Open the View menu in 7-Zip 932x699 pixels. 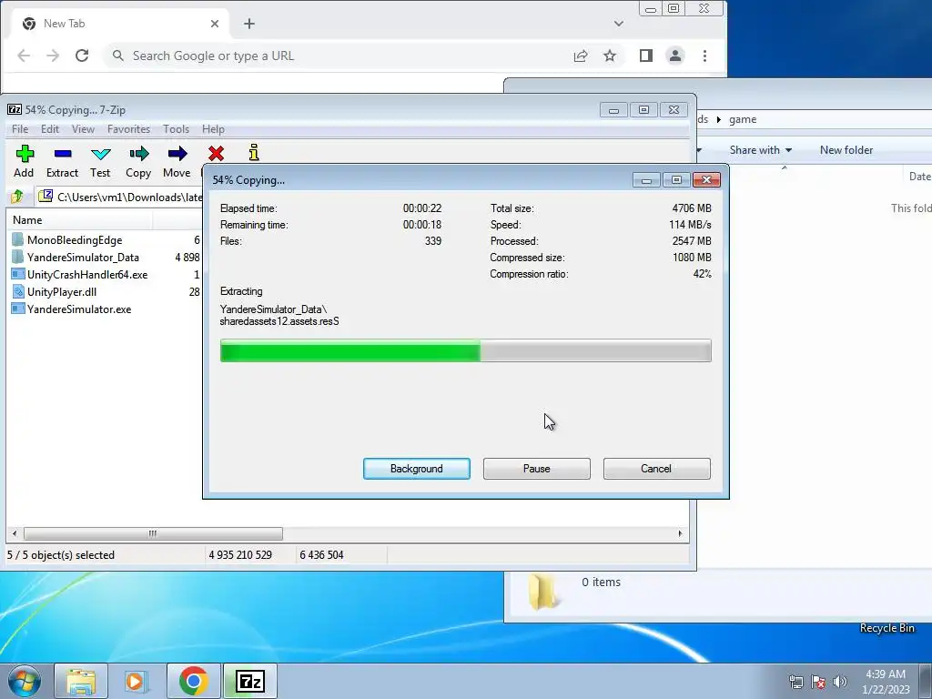[x=83, y=129]
